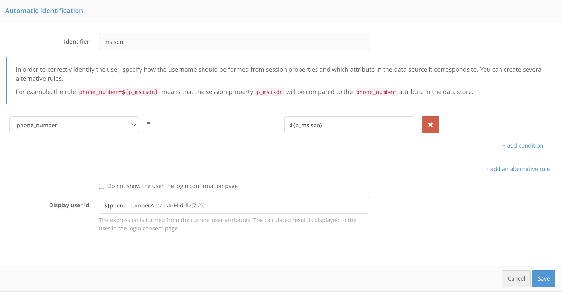Cancel the automatic identification changes

[516, 279]
